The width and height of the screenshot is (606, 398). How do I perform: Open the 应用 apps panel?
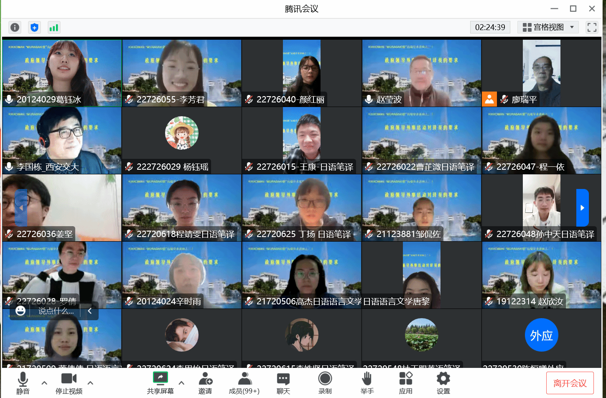click(405, 383)
